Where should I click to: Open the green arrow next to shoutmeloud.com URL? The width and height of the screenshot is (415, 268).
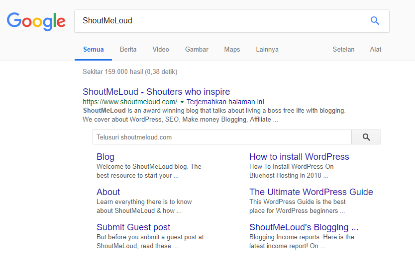click(x=182, y=102)
